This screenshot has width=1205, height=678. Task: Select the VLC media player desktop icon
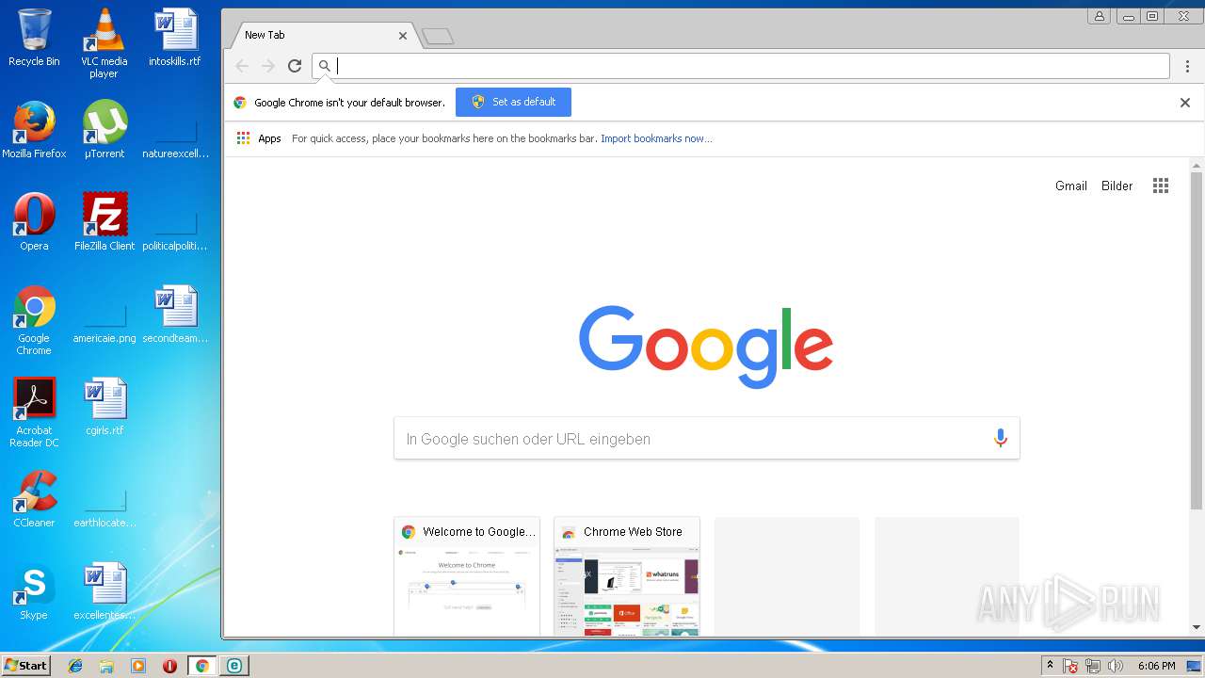[x=104, y=43]
